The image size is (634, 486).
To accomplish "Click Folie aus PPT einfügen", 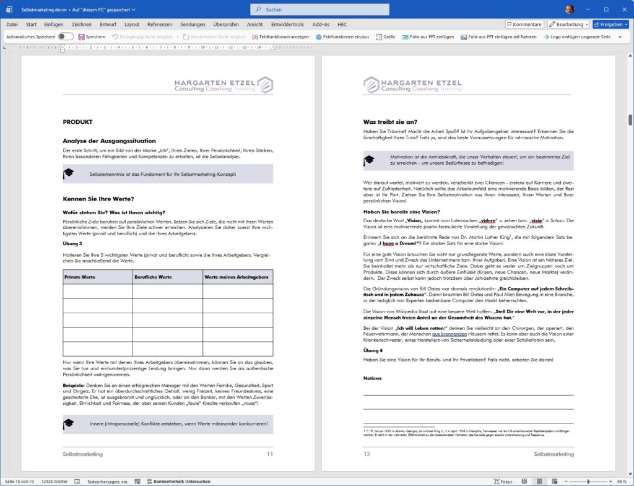I will [x=406, y=37].
